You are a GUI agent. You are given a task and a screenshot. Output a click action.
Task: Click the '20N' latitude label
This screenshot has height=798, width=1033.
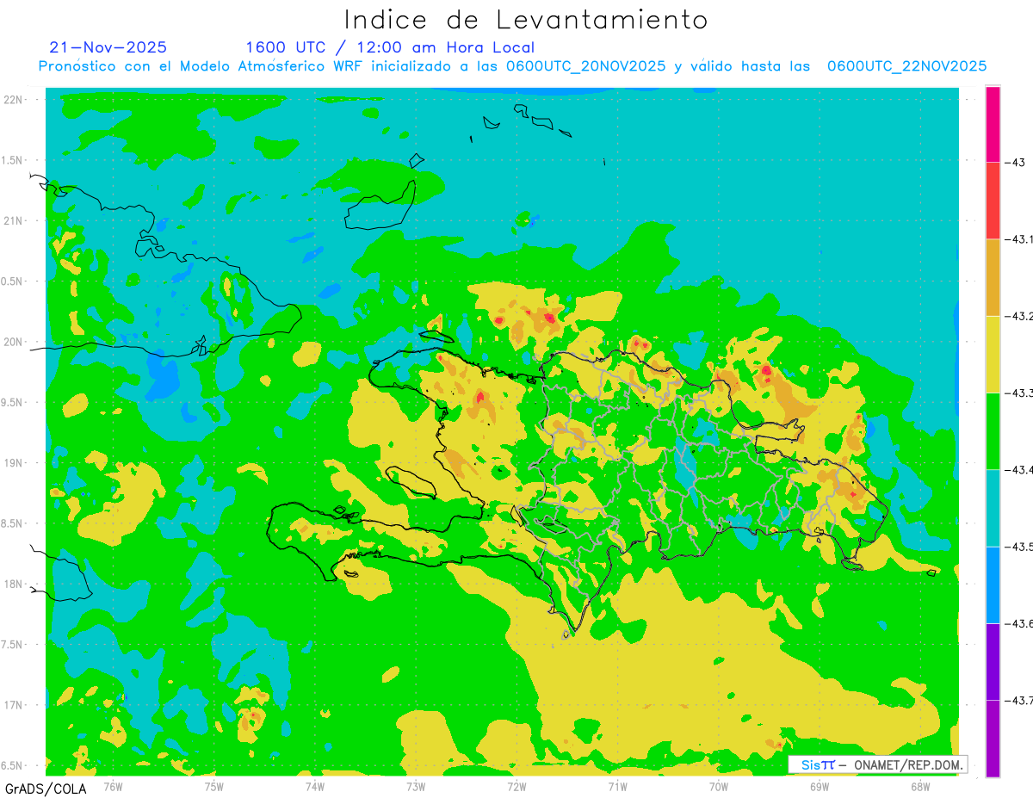[12, 342]
